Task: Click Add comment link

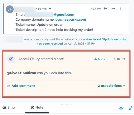Action: coord(23,86)
